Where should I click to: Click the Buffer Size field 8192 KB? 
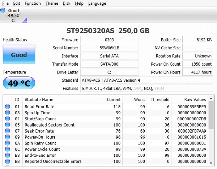click(x=198, y=40)
